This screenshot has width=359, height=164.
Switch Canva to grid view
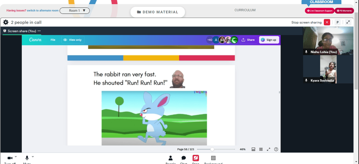pos(261,149)
